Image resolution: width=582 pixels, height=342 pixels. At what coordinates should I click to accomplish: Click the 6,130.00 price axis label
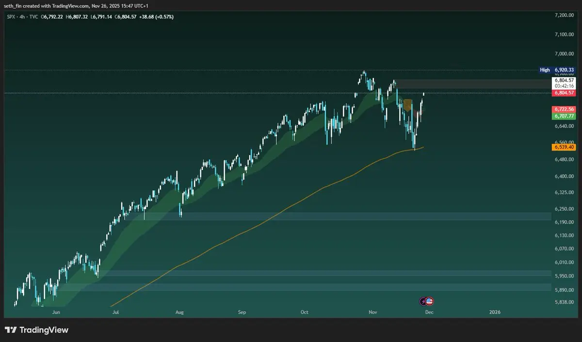pos(564,235)
